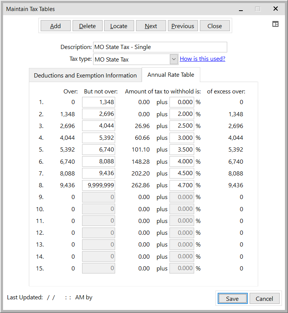Switch to Deductions and Exemption Information tab
Viewport: 288px width, 313px height.
click(85, 75)
